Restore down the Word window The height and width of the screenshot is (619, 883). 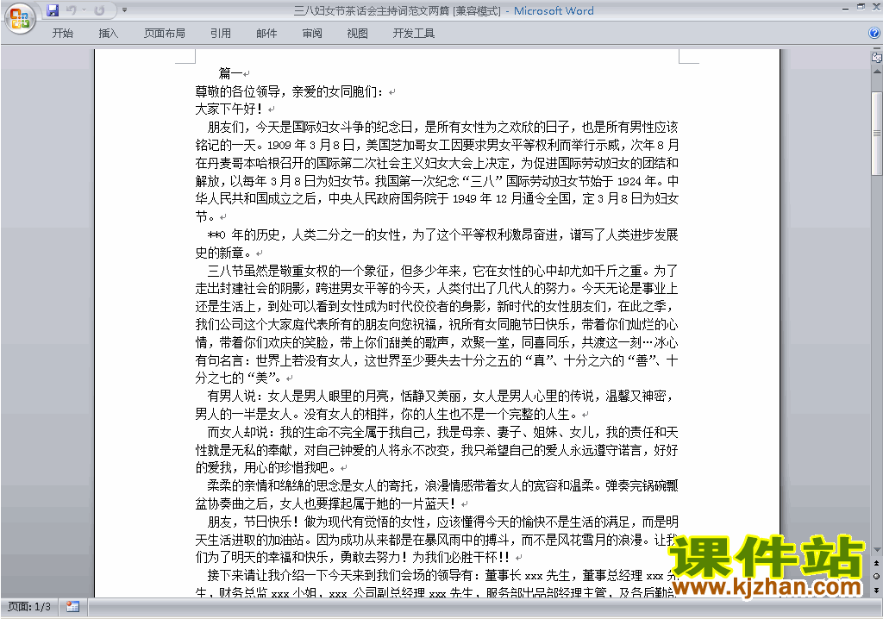pos(861,8)
